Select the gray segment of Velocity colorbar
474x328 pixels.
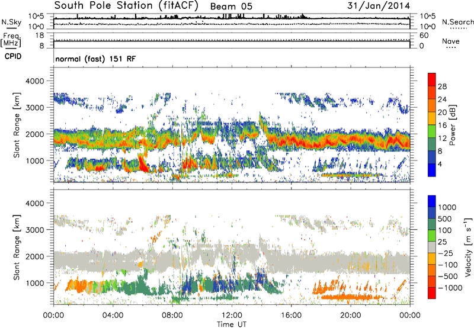tap(432, 247)
